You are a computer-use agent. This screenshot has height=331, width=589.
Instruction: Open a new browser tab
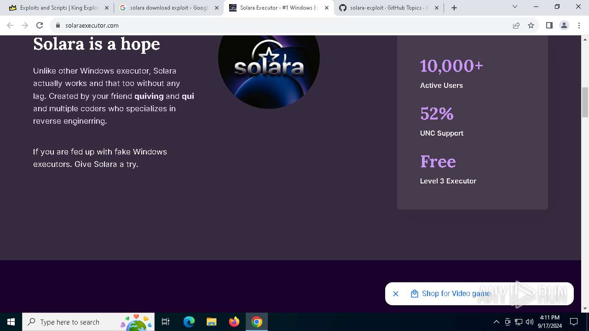[454, 8]
